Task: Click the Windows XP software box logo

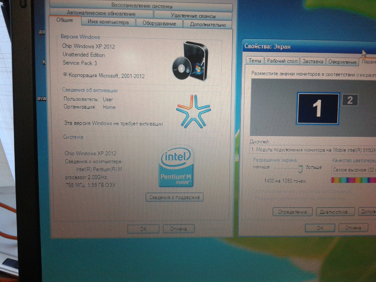Action: click(190, 61)
